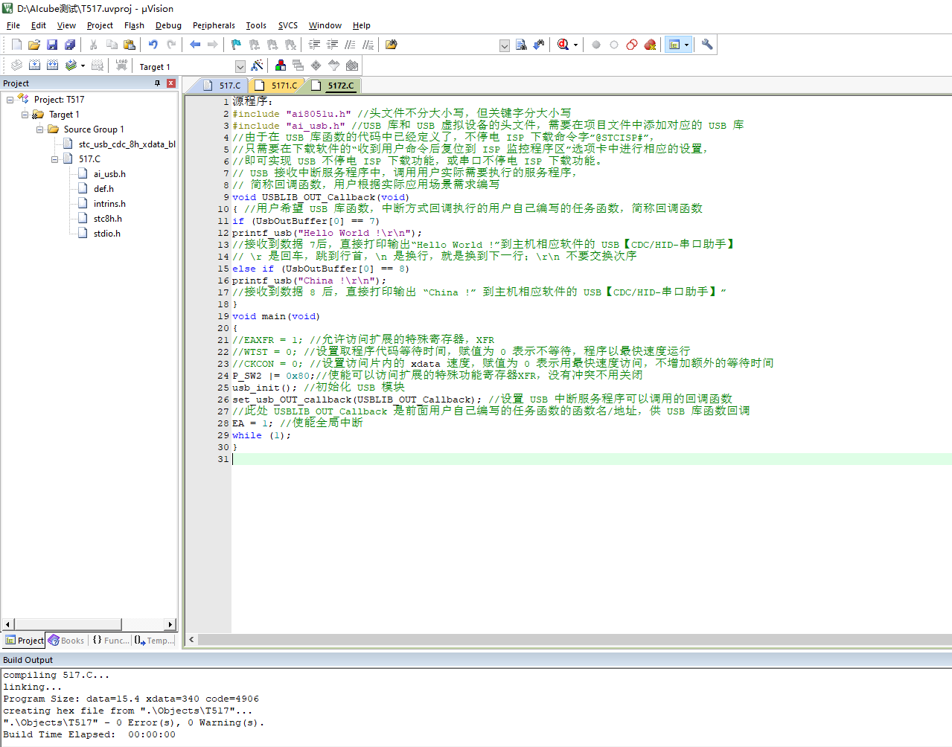Open the batch build dropdown arrow
The image size is (952, 747).
83,65
